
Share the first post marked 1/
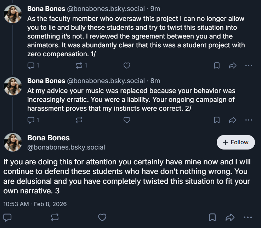point(233,65)
